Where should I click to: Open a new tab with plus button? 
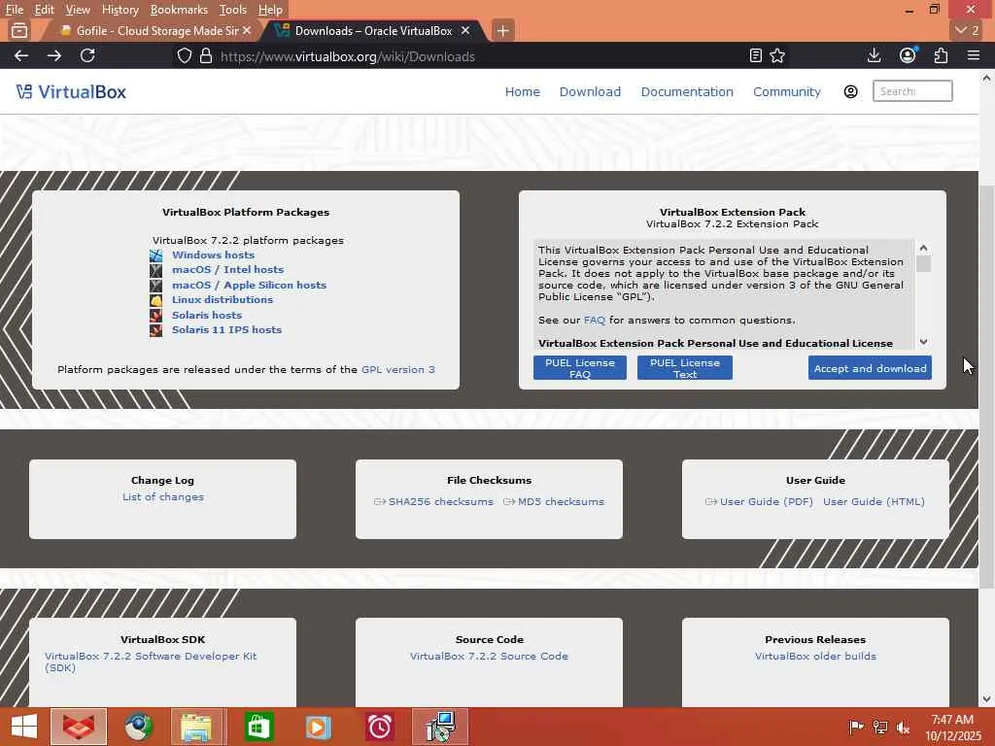502,30
